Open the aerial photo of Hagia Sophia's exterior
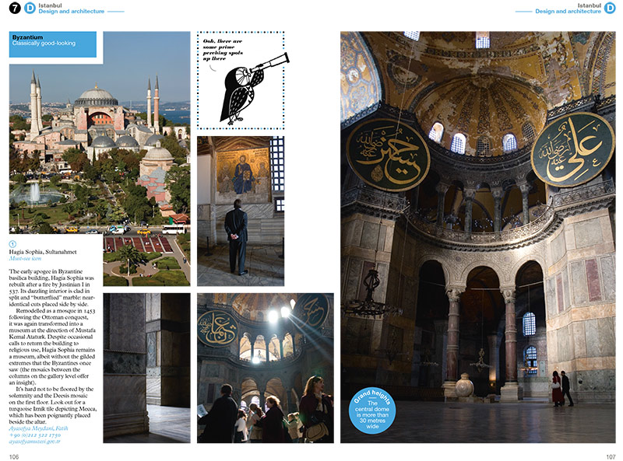This screenshot has width=623, height=461. [x=100, y=159]
